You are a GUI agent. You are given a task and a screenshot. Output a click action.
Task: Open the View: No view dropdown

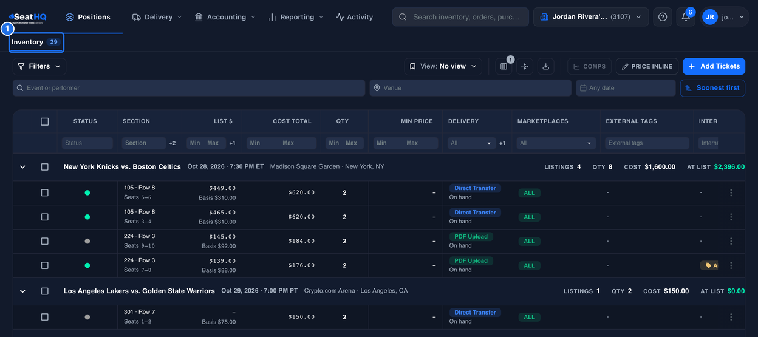click(443, 66)
